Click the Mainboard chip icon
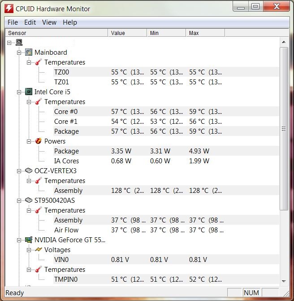 29,52
